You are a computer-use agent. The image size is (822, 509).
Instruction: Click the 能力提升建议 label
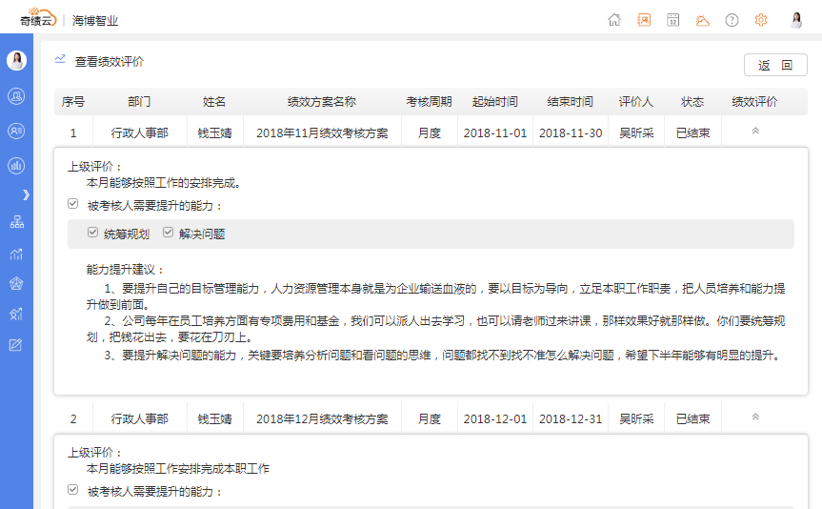pyautogui.click(x=126, y=270)
